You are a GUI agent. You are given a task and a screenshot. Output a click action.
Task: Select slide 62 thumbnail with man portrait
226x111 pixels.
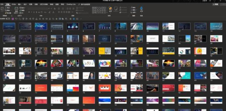tap(89, 76)
